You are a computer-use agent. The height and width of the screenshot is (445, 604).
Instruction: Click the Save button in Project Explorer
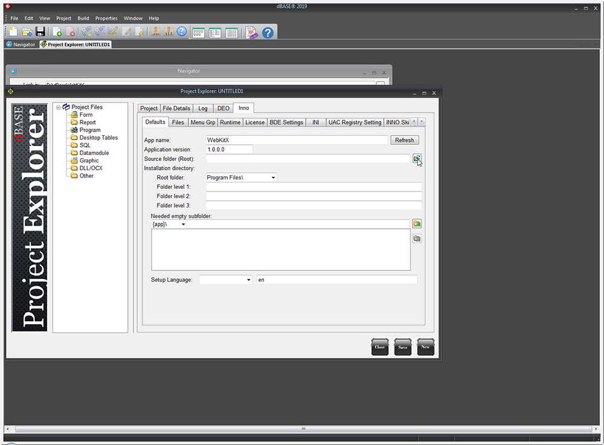[x=402, y=347]
